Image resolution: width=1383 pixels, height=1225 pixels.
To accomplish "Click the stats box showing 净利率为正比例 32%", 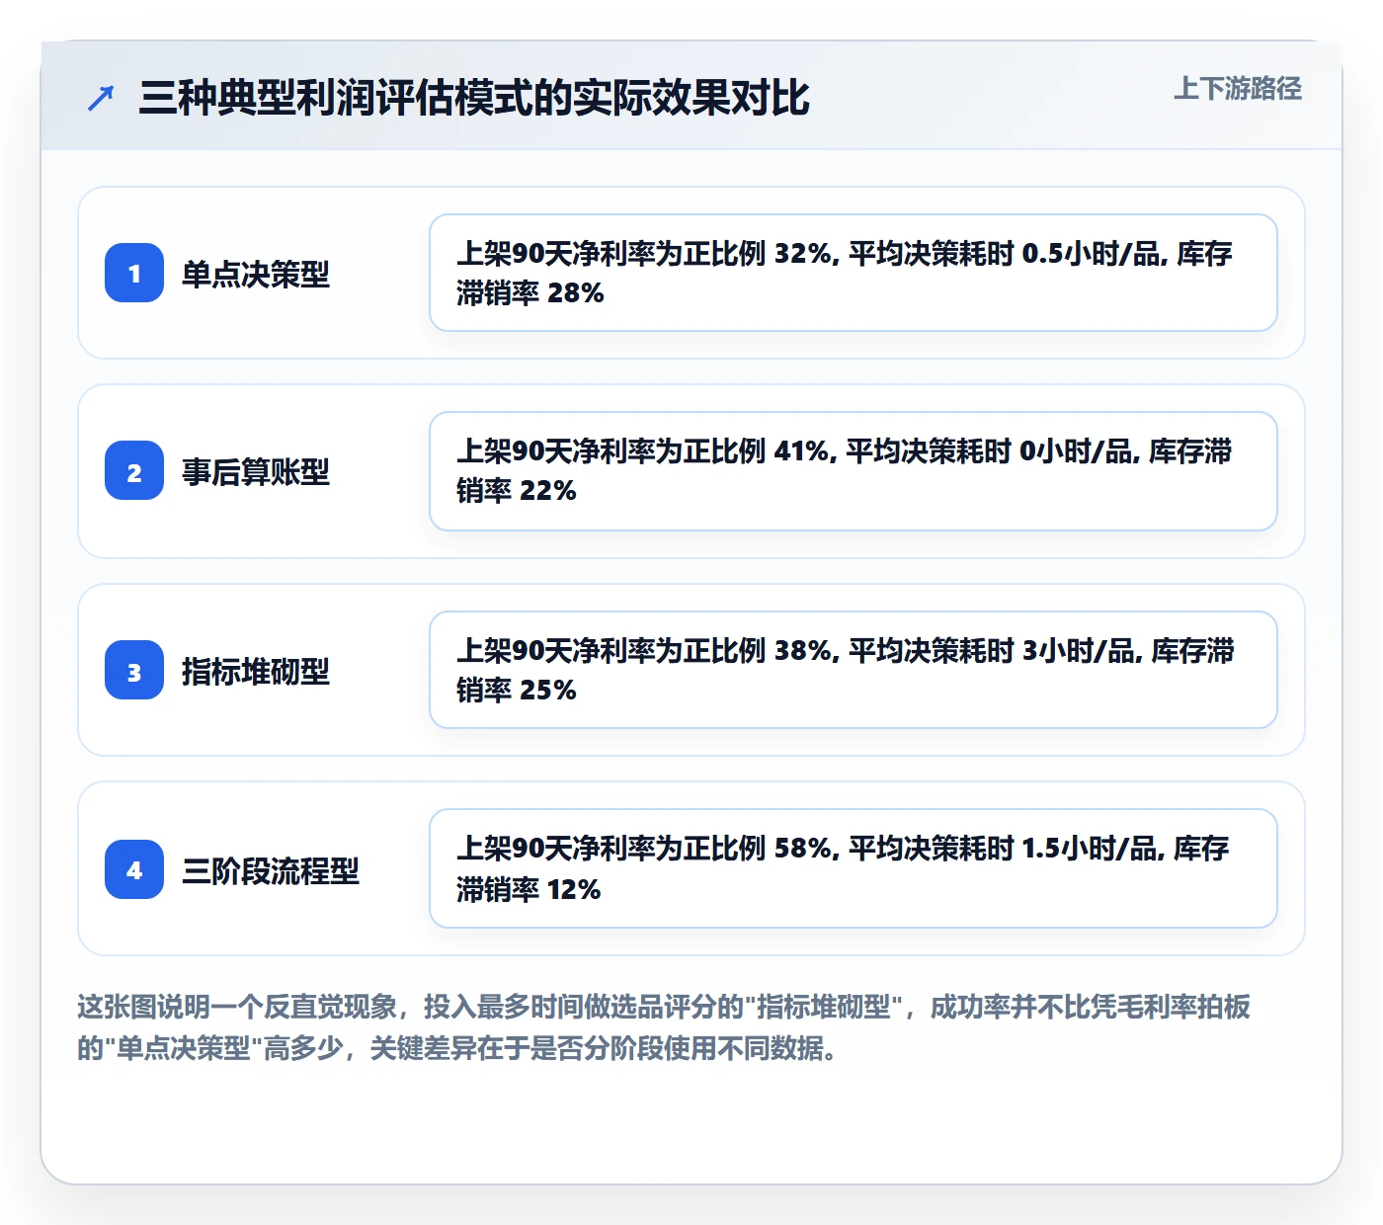I will click(x=854, y=273).
